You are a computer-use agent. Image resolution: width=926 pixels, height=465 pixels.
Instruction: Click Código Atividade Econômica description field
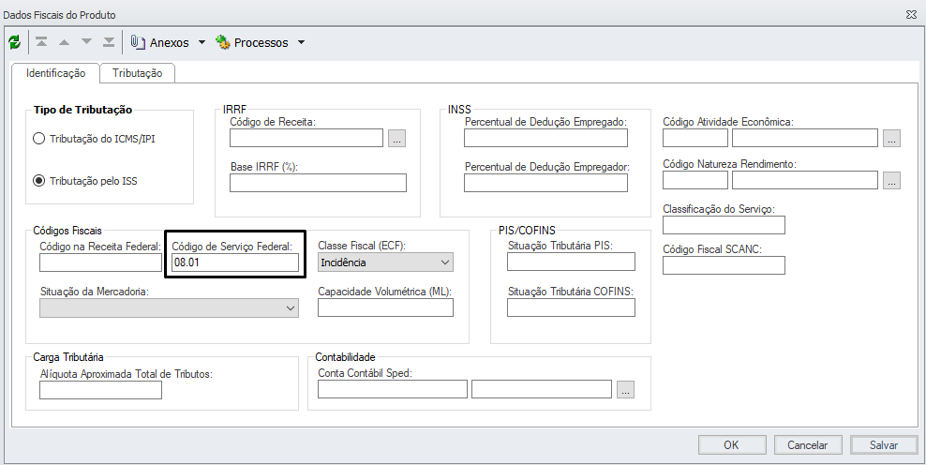(805, 138)
